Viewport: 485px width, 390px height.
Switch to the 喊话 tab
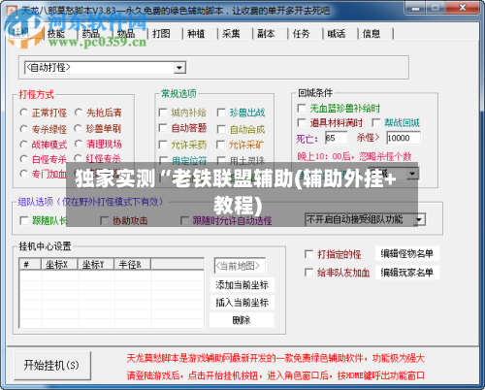(x=337, y=34)
